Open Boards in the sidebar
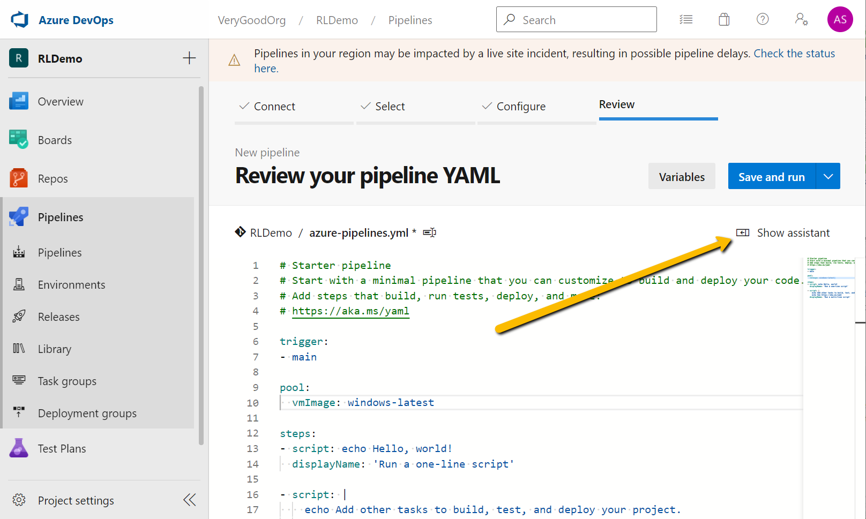This screenshot has width=866, height=519. [55, 140]
